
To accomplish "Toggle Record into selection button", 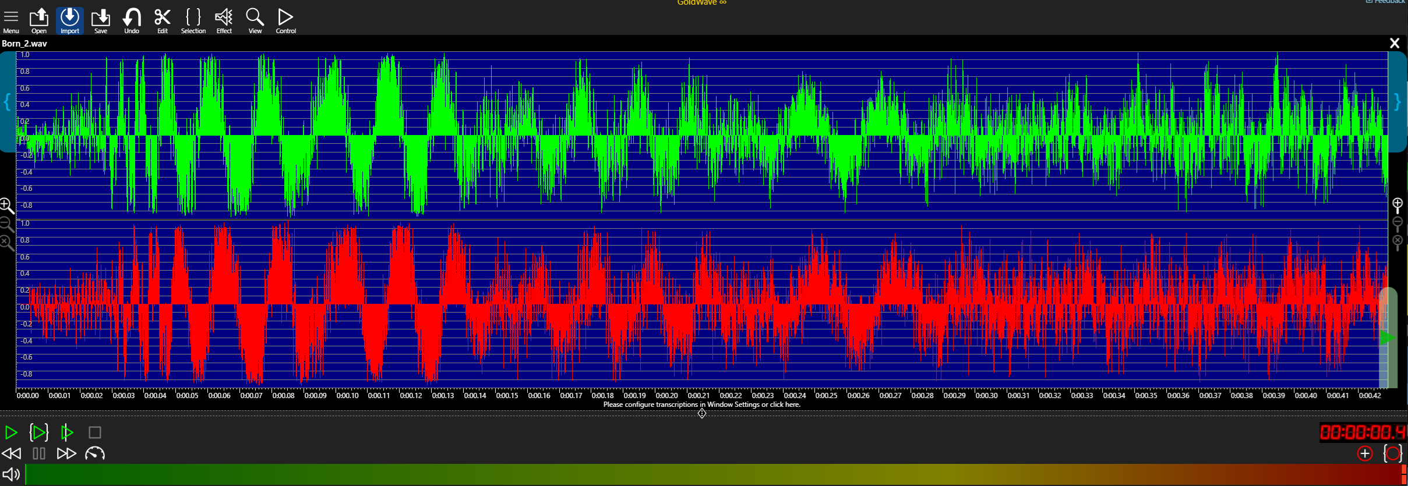I will click(1393, 453).
